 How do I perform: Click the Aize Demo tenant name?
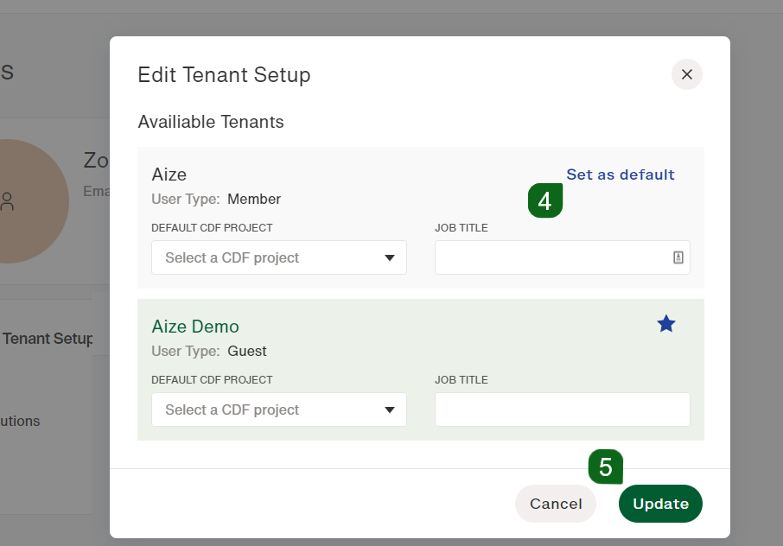pos(195,327)
